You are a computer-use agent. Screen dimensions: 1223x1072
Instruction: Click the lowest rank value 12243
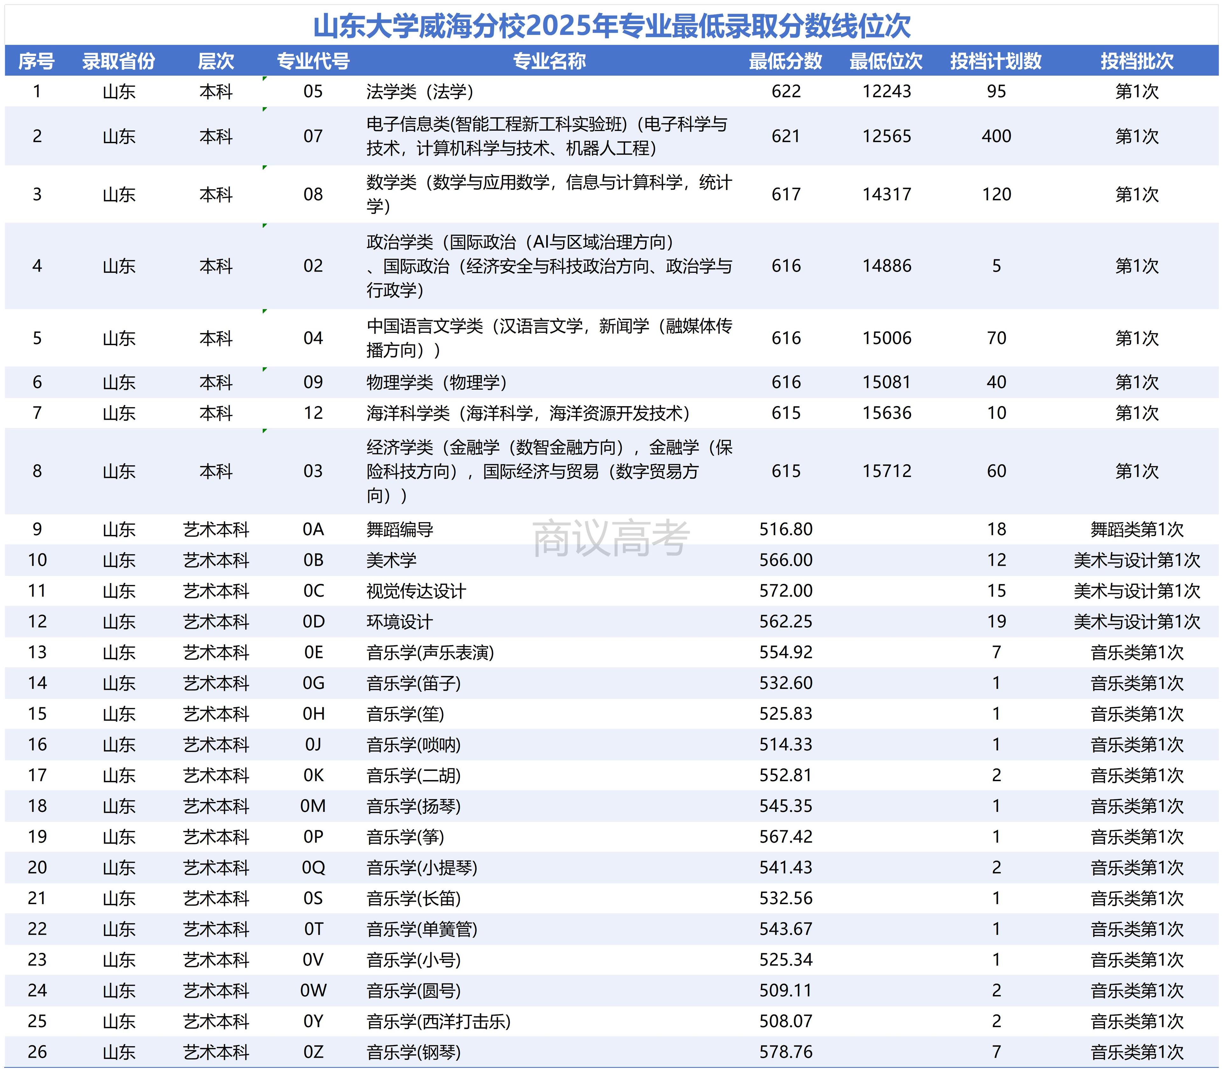[x=887, y=92]
